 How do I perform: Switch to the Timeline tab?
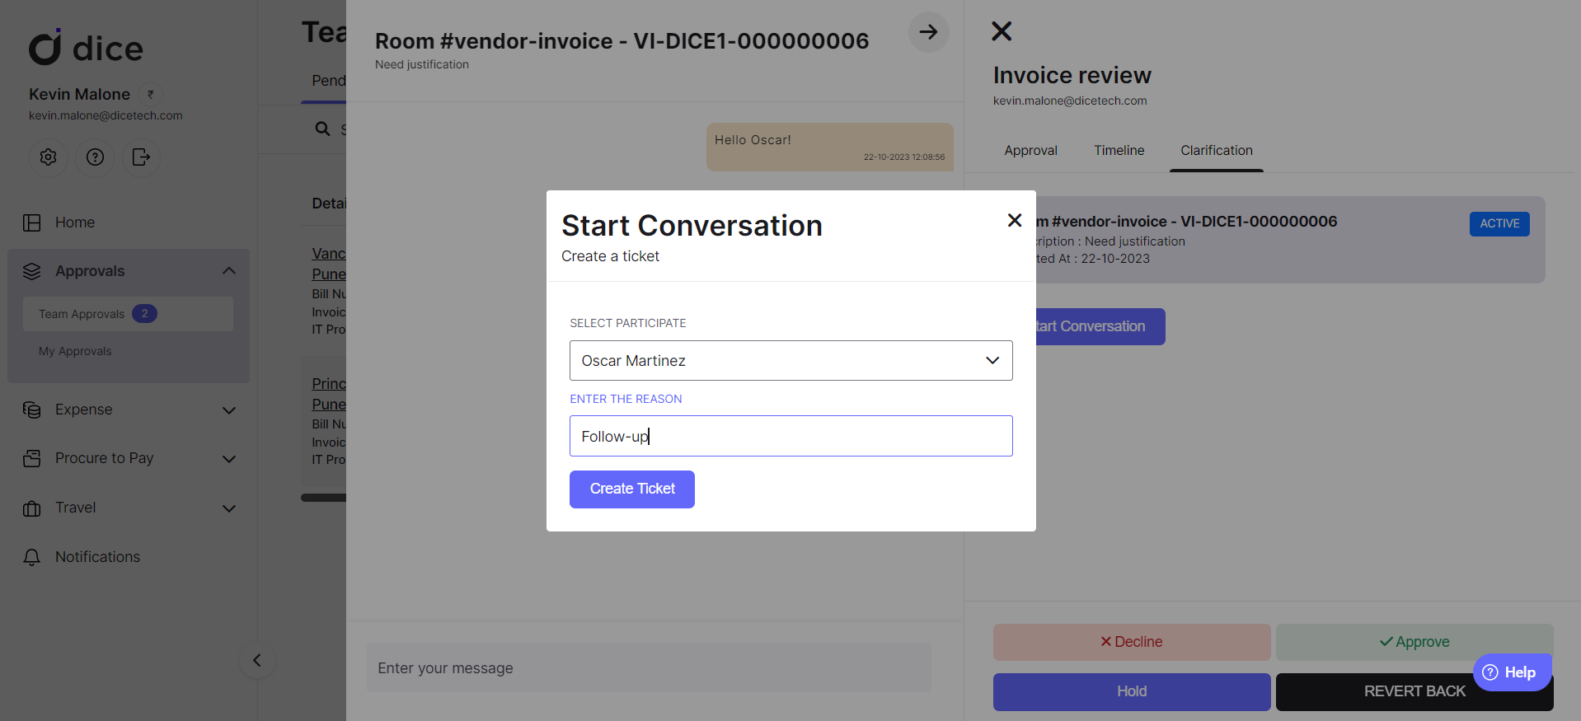pos(1119,150)
